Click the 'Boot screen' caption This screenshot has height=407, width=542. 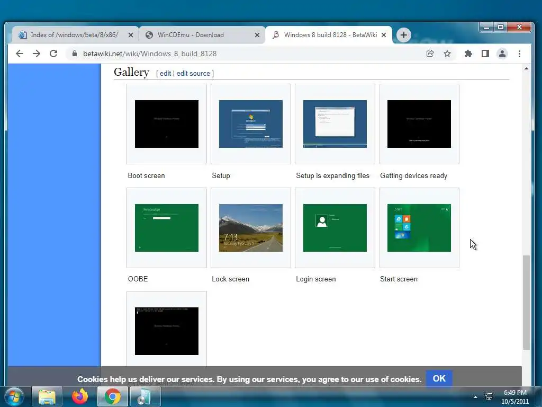[146, 175]
